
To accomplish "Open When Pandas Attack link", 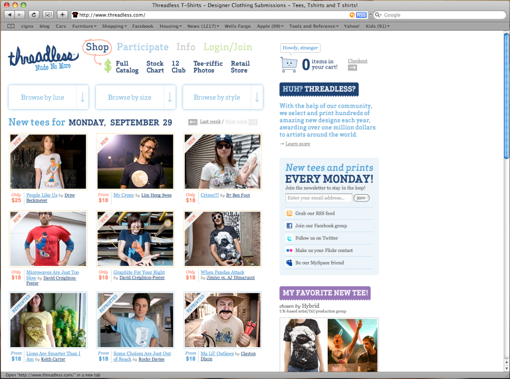I will 222,272.
